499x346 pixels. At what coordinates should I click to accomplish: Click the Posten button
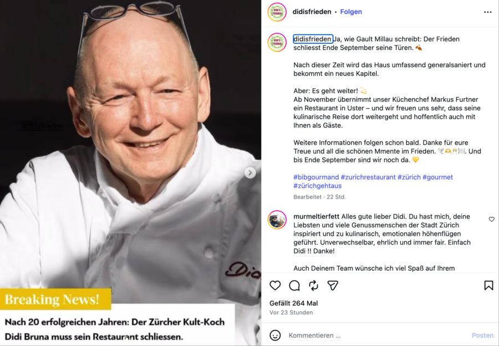pos(482,335)
